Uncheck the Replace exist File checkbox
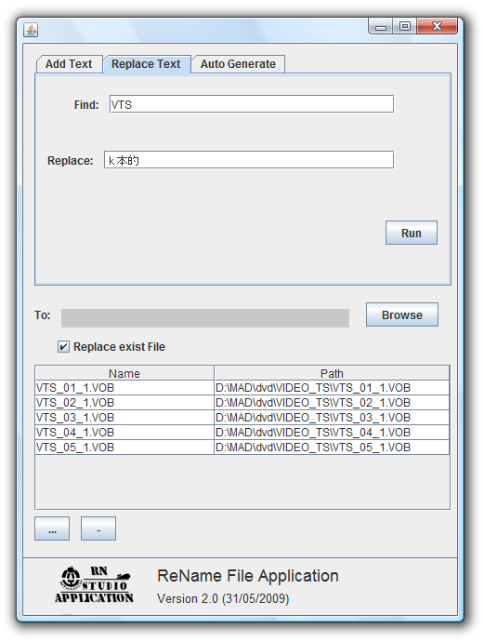 click(63, 347)
